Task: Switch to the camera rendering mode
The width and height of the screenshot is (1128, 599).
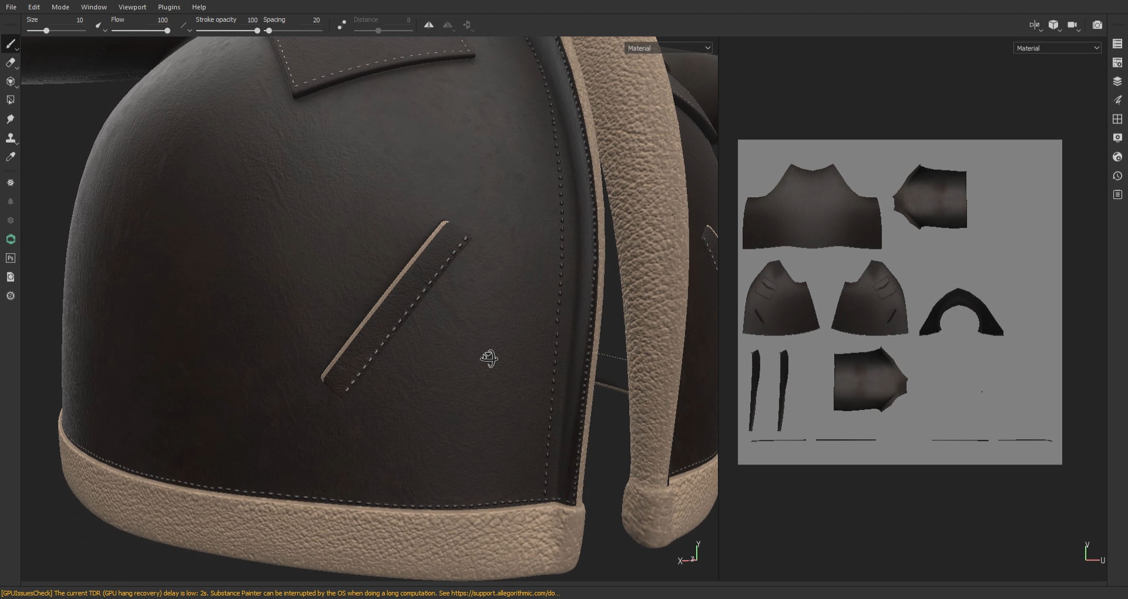Action: [x=1097, y=25]
